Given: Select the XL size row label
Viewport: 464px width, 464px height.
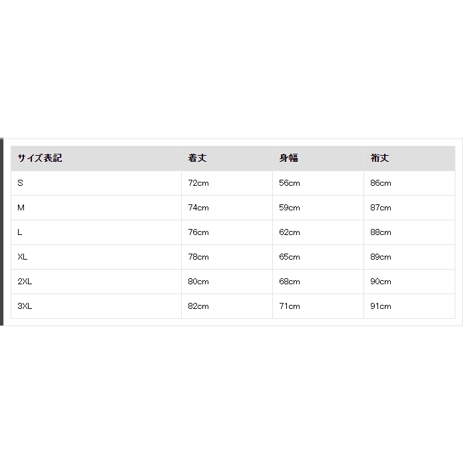Looking at the screenshot, I should [x=22, y=257].
